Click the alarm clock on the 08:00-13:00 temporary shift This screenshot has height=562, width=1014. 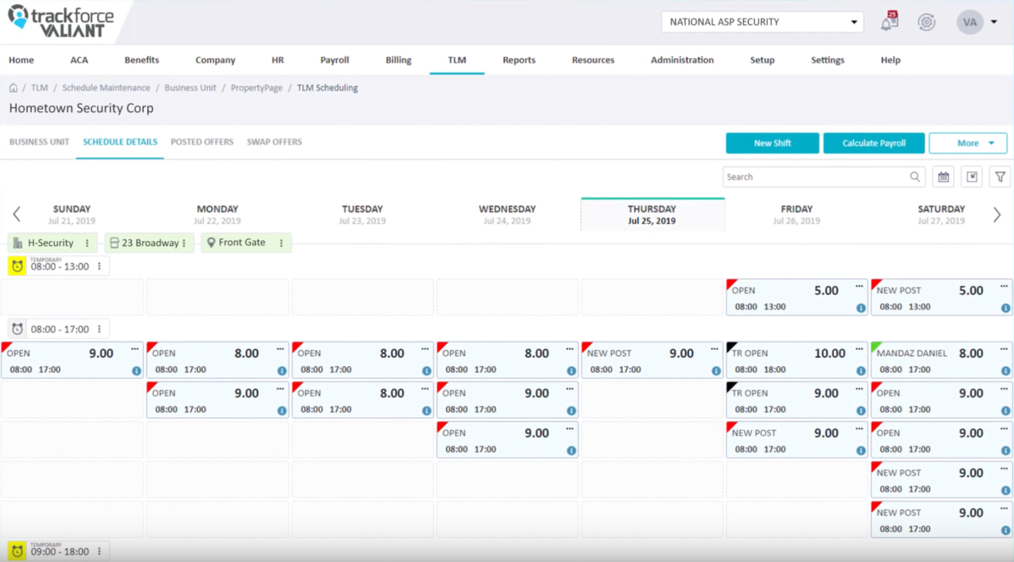(17, 266)
